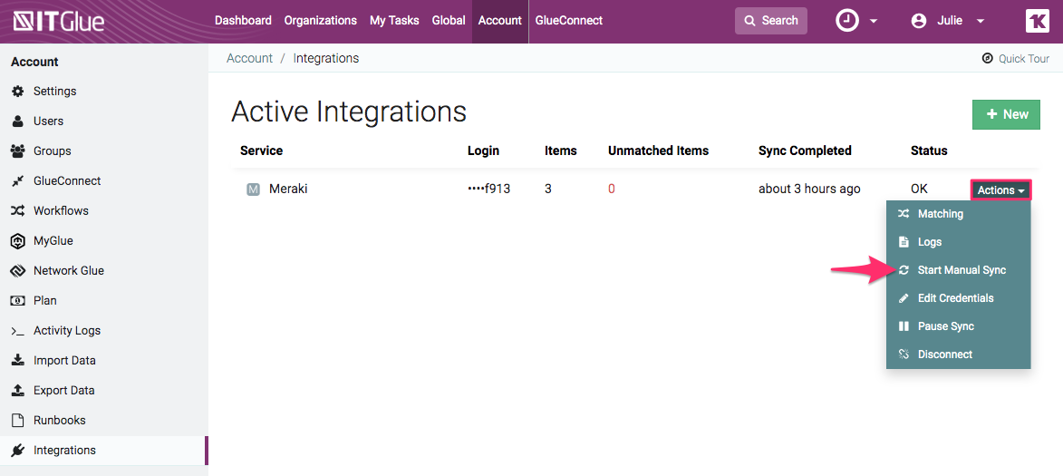Click the Search button in header
1063x476 pixels.
pos(771,21)
